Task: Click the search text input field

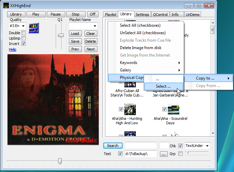Action: [x=141, y=146]
